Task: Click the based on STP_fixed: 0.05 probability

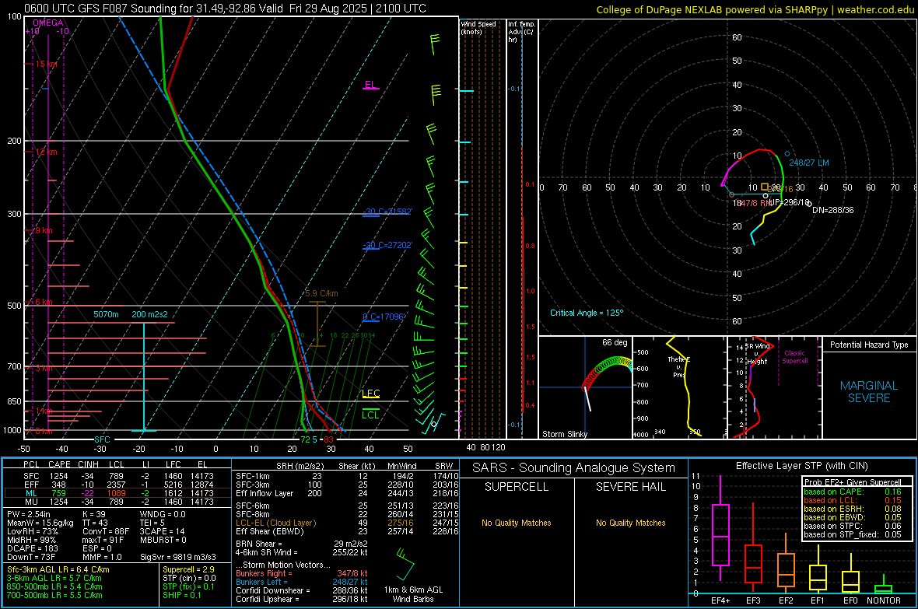Action: [x=853, y=534]
